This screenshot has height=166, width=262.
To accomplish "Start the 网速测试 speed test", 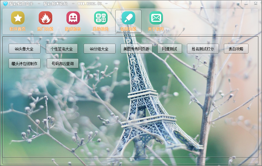I will pos(169,49).
